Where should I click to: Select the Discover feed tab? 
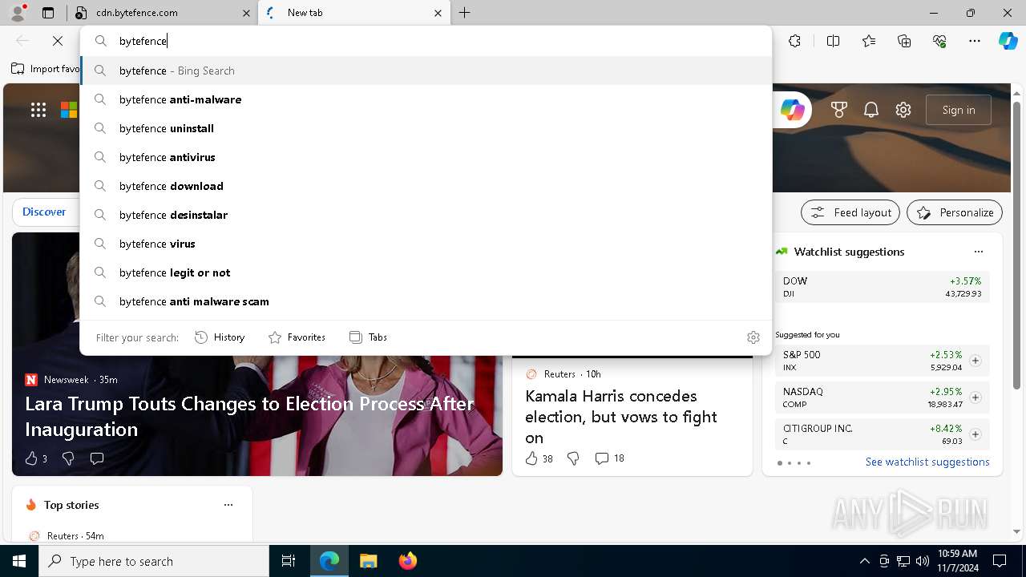coord(44,212)
